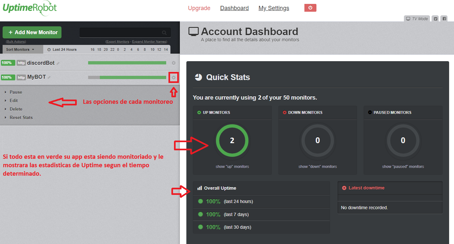The width and height of the screenshot is (454, 244).
Task: Click the Latest downtime red icon
Action: click(x=344, y=188)
